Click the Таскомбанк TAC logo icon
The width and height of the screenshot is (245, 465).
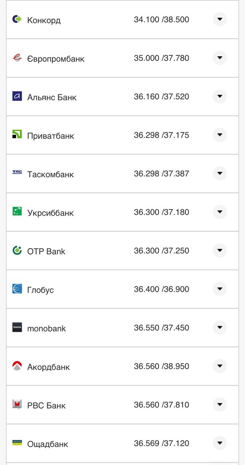(x=17, y=173)
